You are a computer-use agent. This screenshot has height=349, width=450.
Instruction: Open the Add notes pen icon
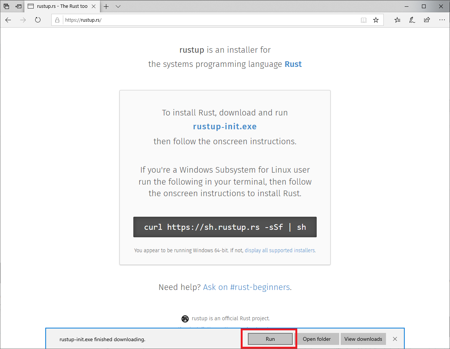[412, 20]
